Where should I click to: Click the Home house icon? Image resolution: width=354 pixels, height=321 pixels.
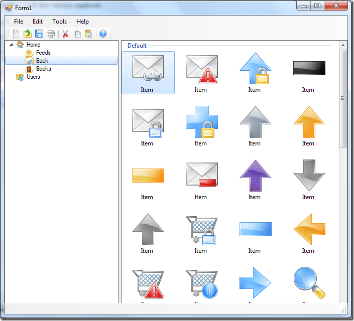(20, 45)
